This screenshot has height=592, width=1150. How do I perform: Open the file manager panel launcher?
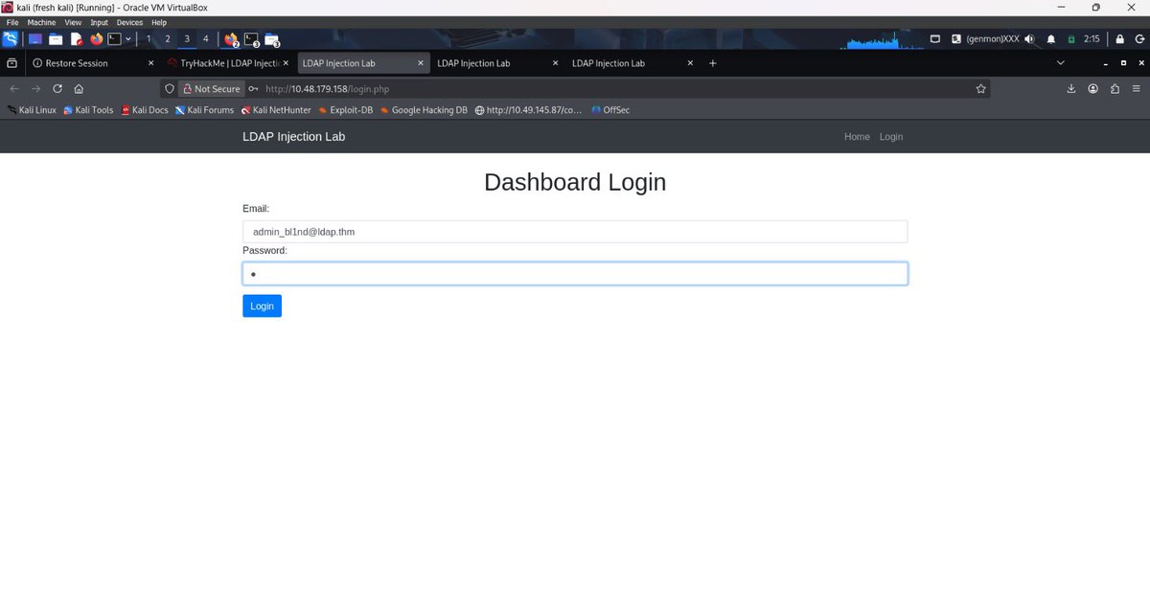[56, 39]
